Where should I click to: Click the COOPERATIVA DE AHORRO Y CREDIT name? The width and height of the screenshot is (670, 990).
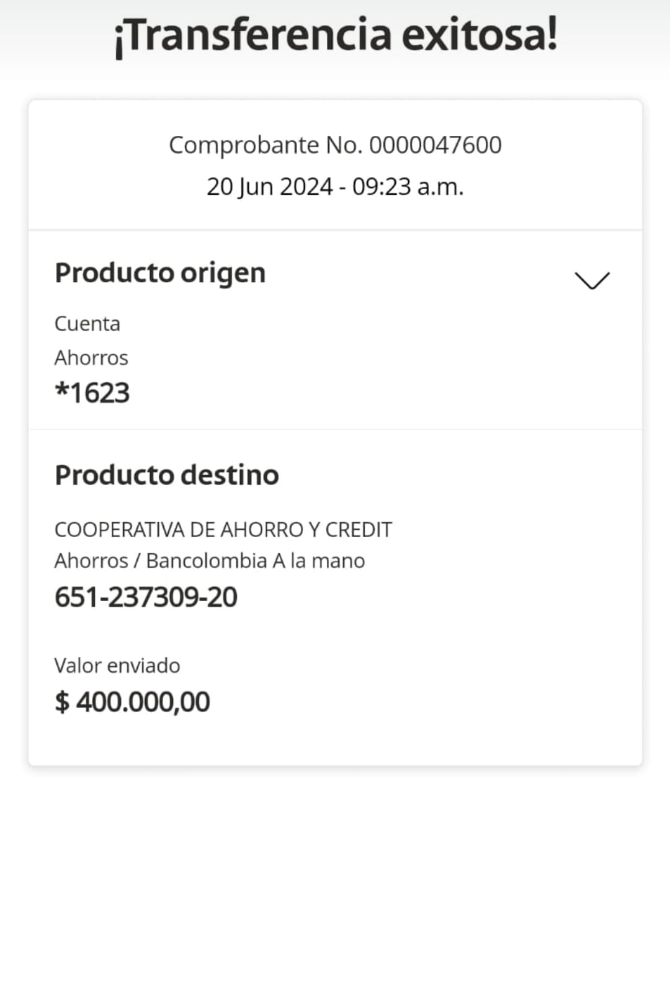(223, 530)
